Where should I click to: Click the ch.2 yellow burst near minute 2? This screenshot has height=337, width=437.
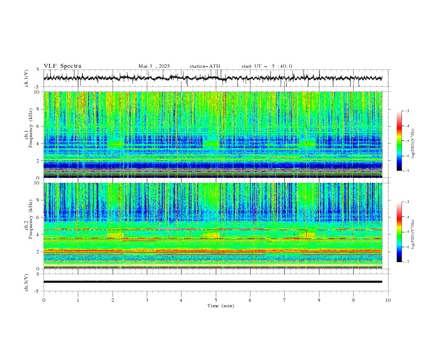pyautogui.click(x=115, y=235)
